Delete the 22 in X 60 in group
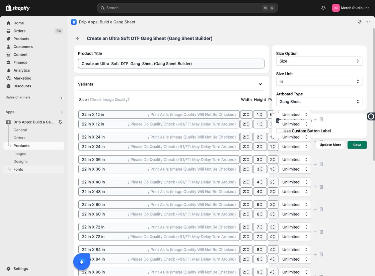 321,209
